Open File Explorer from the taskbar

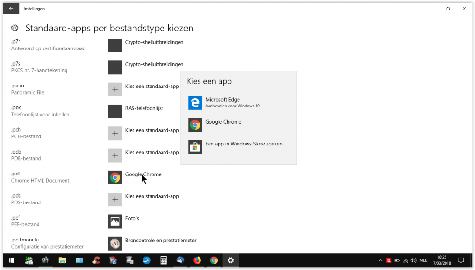pos(62,260)
